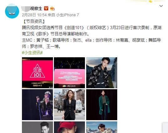Open photo of man in floral jacket
Viewport: 168px width, 133px height.
[x=102, y=73]
